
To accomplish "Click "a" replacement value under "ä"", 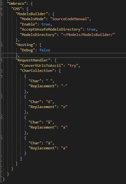I will tap(64, 148).
